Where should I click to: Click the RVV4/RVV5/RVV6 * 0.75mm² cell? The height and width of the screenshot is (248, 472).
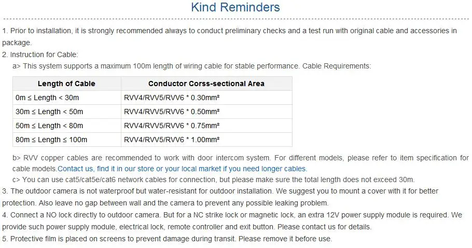pyautogui.click(x=206, y=126)
